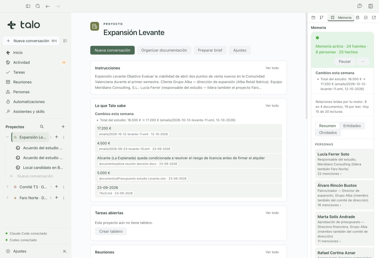The height and width of the screenshot is (258, 379).
Task: Click the list view icon beside Nueva conversación
Action: coord(65,41)
